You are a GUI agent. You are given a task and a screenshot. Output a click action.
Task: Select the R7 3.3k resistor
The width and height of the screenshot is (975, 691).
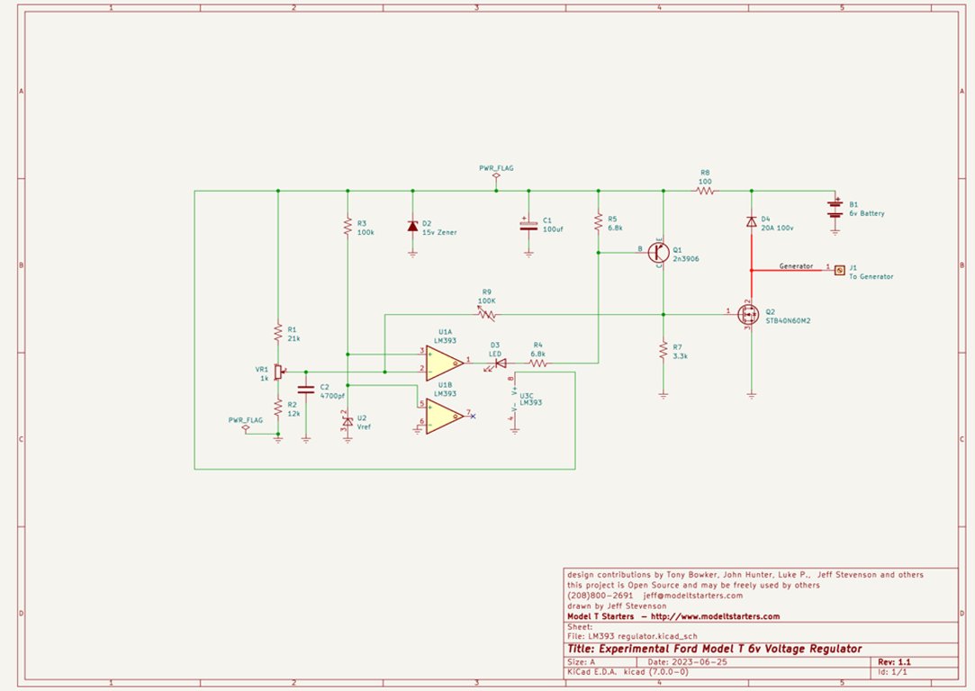coord(664,350)
